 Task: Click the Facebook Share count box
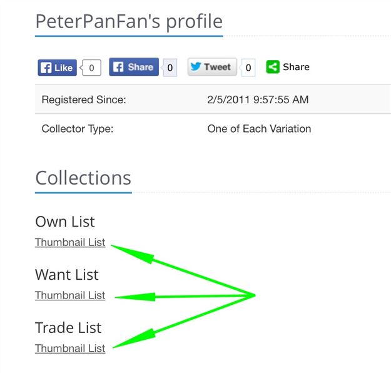[x=170, y=68]
